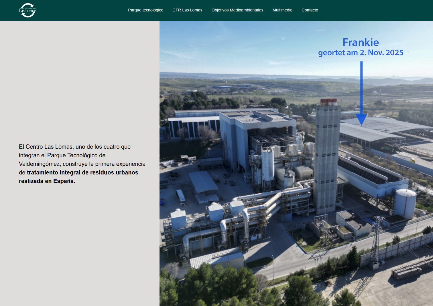Click the electricity pylon tower
Screen dimensions: 433x306
[376, 240]
